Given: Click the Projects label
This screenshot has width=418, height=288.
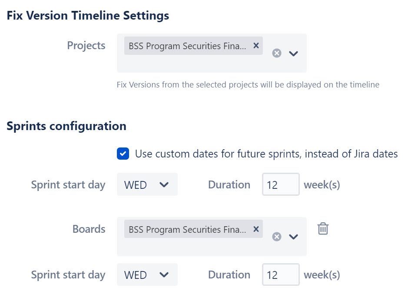Looking at the screenshot, I should (86, 45).
